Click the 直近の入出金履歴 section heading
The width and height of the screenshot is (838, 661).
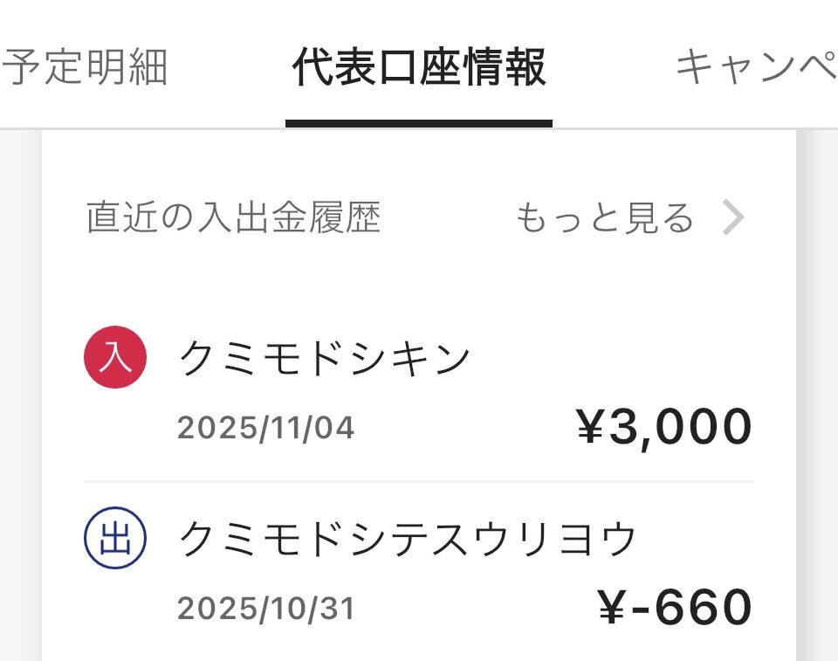pos(233,218)
